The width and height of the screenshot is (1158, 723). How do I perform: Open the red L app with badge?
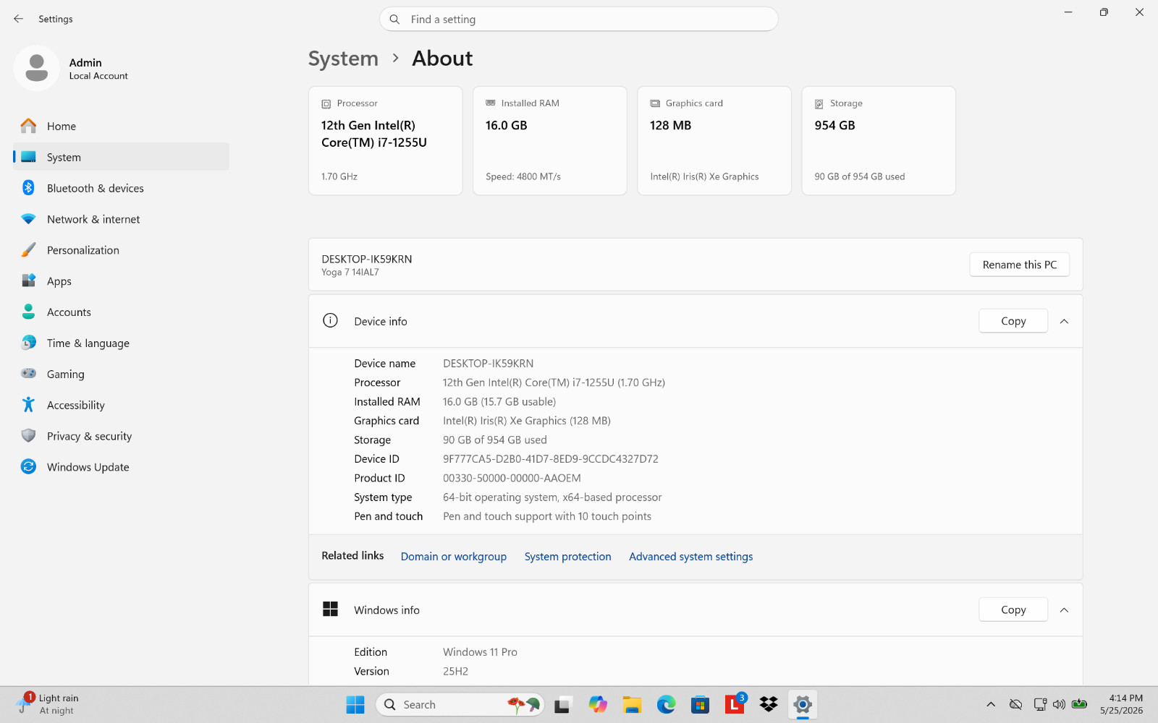point(735,703)
